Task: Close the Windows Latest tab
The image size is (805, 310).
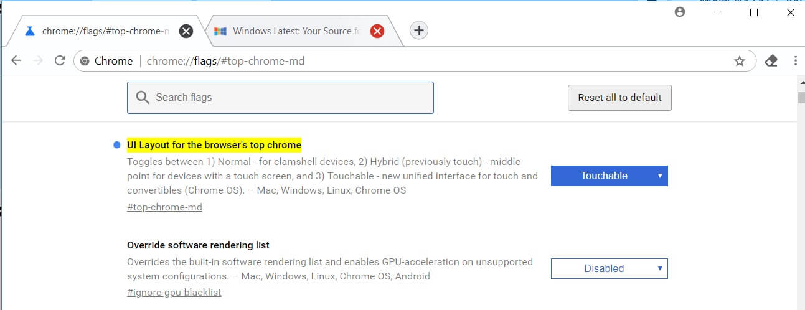Action: (377, 31)
